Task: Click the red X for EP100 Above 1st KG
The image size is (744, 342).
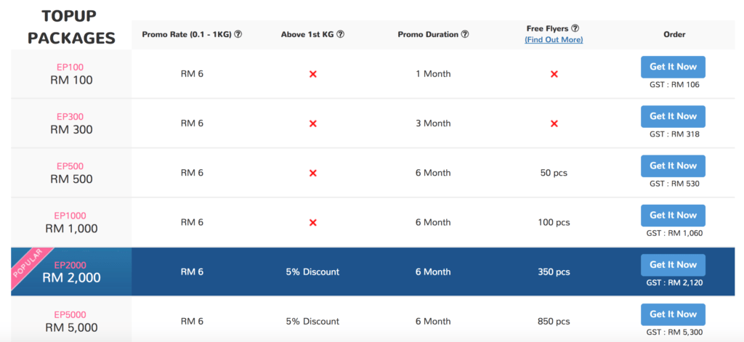Action: tap(312, 74)
